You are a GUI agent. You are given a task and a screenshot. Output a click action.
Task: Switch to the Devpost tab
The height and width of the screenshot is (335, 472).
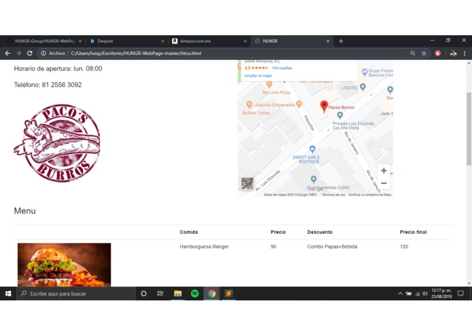point(126,41)
